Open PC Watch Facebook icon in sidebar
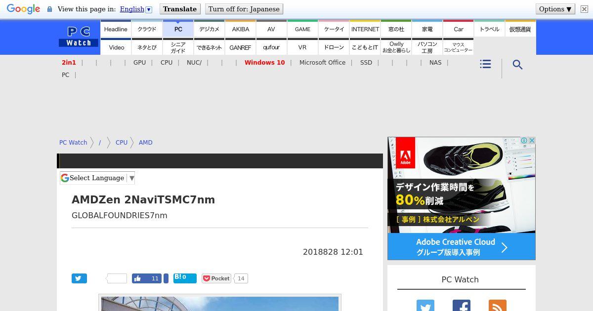This screenshot has width=593, height=311. click(461, 306)
